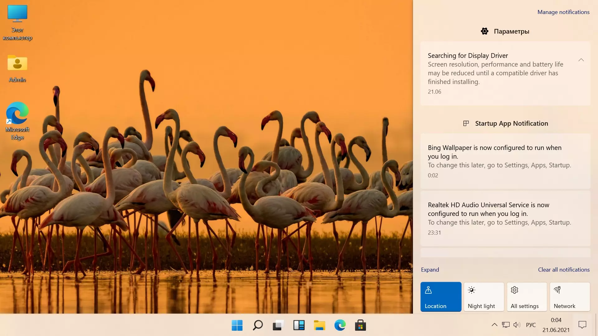This screenshot has width=598, height=336.
Task: Expand the quick actions panel
Action: tap(430, 270)
